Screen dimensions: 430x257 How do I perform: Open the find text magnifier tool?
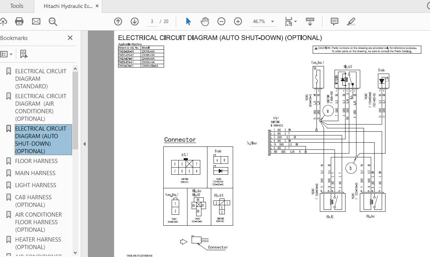click(x=53, y=22)
